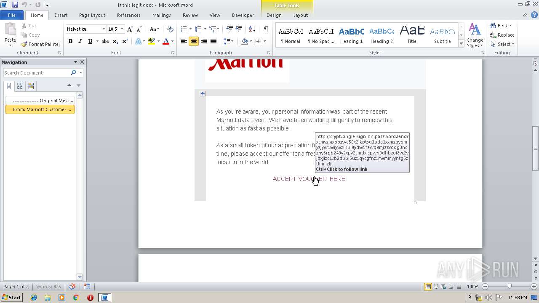Click the 100% zoom level

pyautogui.click(x=472, y=287)
